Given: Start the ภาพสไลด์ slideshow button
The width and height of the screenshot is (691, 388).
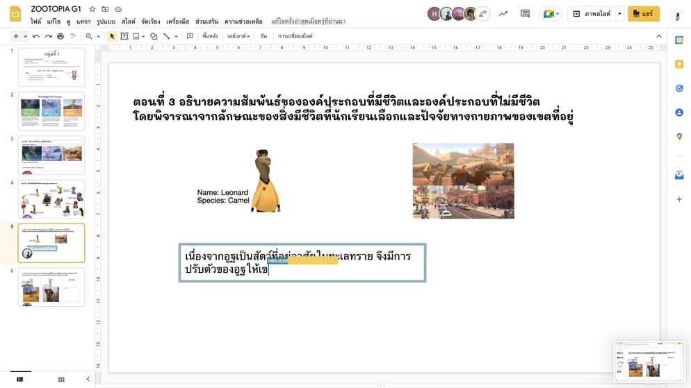Looking at the screenshot, I should pyautogui.click(x=592, y=14).
